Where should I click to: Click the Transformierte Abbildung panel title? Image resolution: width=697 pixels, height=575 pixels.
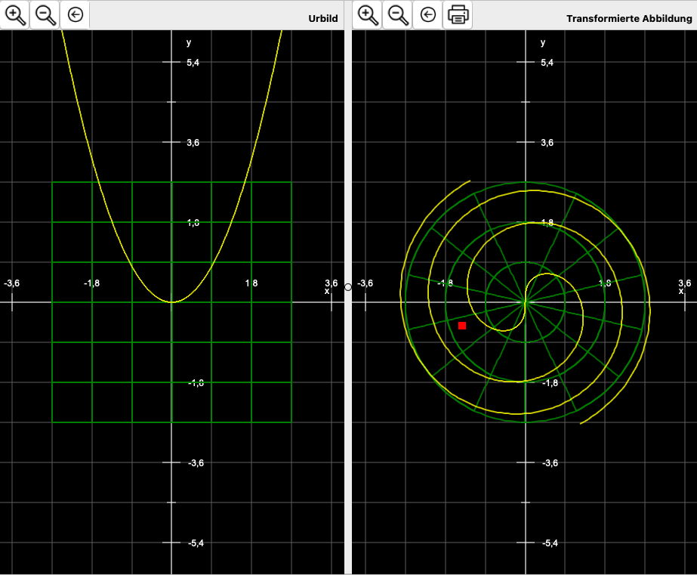tap(629, 18)
